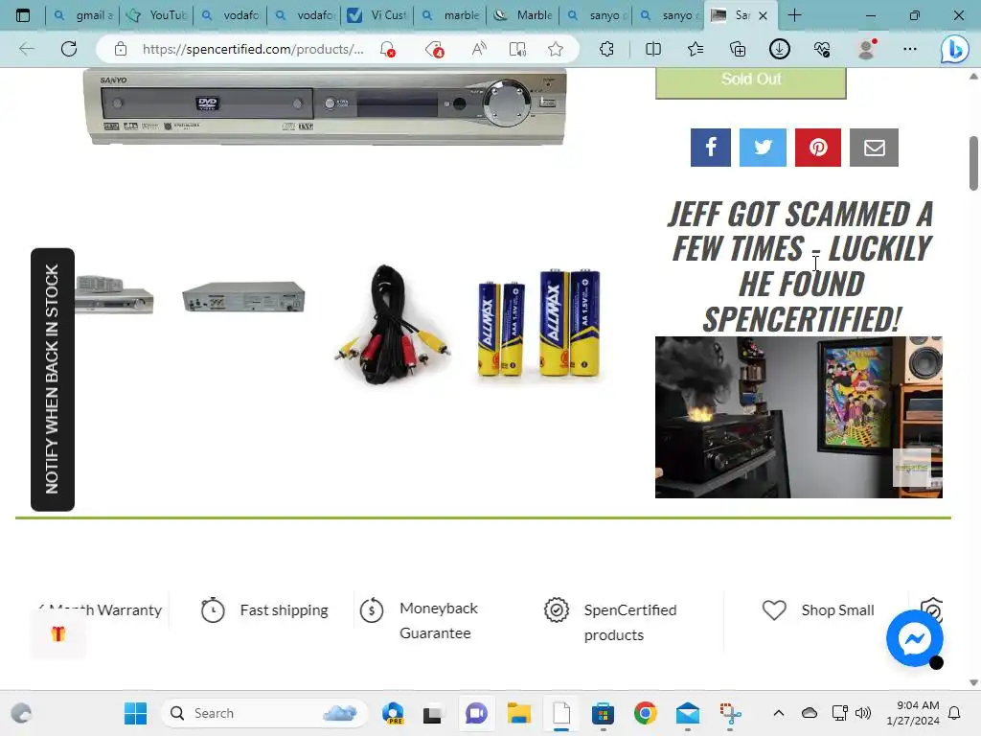Open Google Chrome from taskbar

645,713
